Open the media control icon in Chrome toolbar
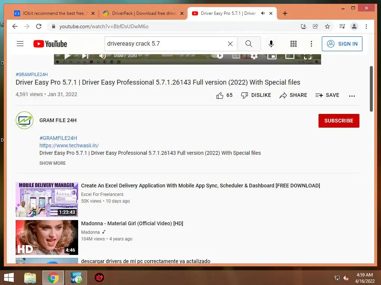Viewport: 381px width, 285px height. [342, 26]
